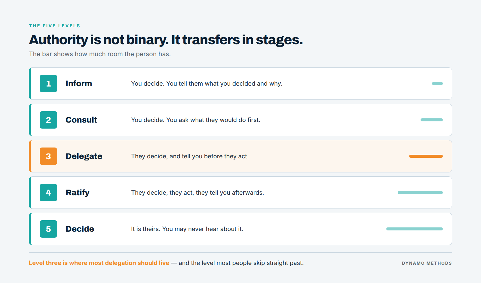Click the Ratify row authority bar
The height and width of the screenshot is (283, 481).
pos(420,193)
